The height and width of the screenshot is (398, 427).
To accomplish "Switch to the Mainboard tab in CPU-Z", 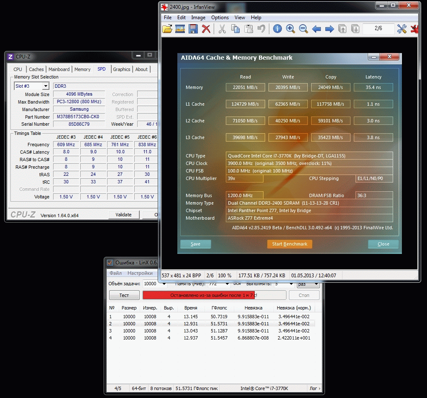I will [x=59, y=69].
